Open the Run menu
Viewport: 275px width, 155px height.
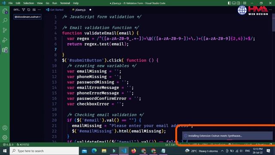(x=55, y=3)
